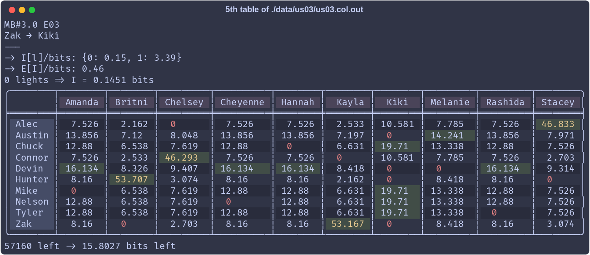Select the Alec row label
Image resolution: width=590 pixels, height=255 pixels.
[x=32, y=124]
